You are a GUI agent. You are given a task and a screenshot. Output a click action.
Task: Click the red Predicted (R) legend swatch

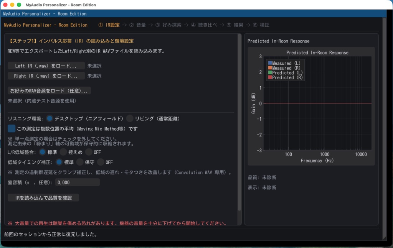click(x=270, y=77)
